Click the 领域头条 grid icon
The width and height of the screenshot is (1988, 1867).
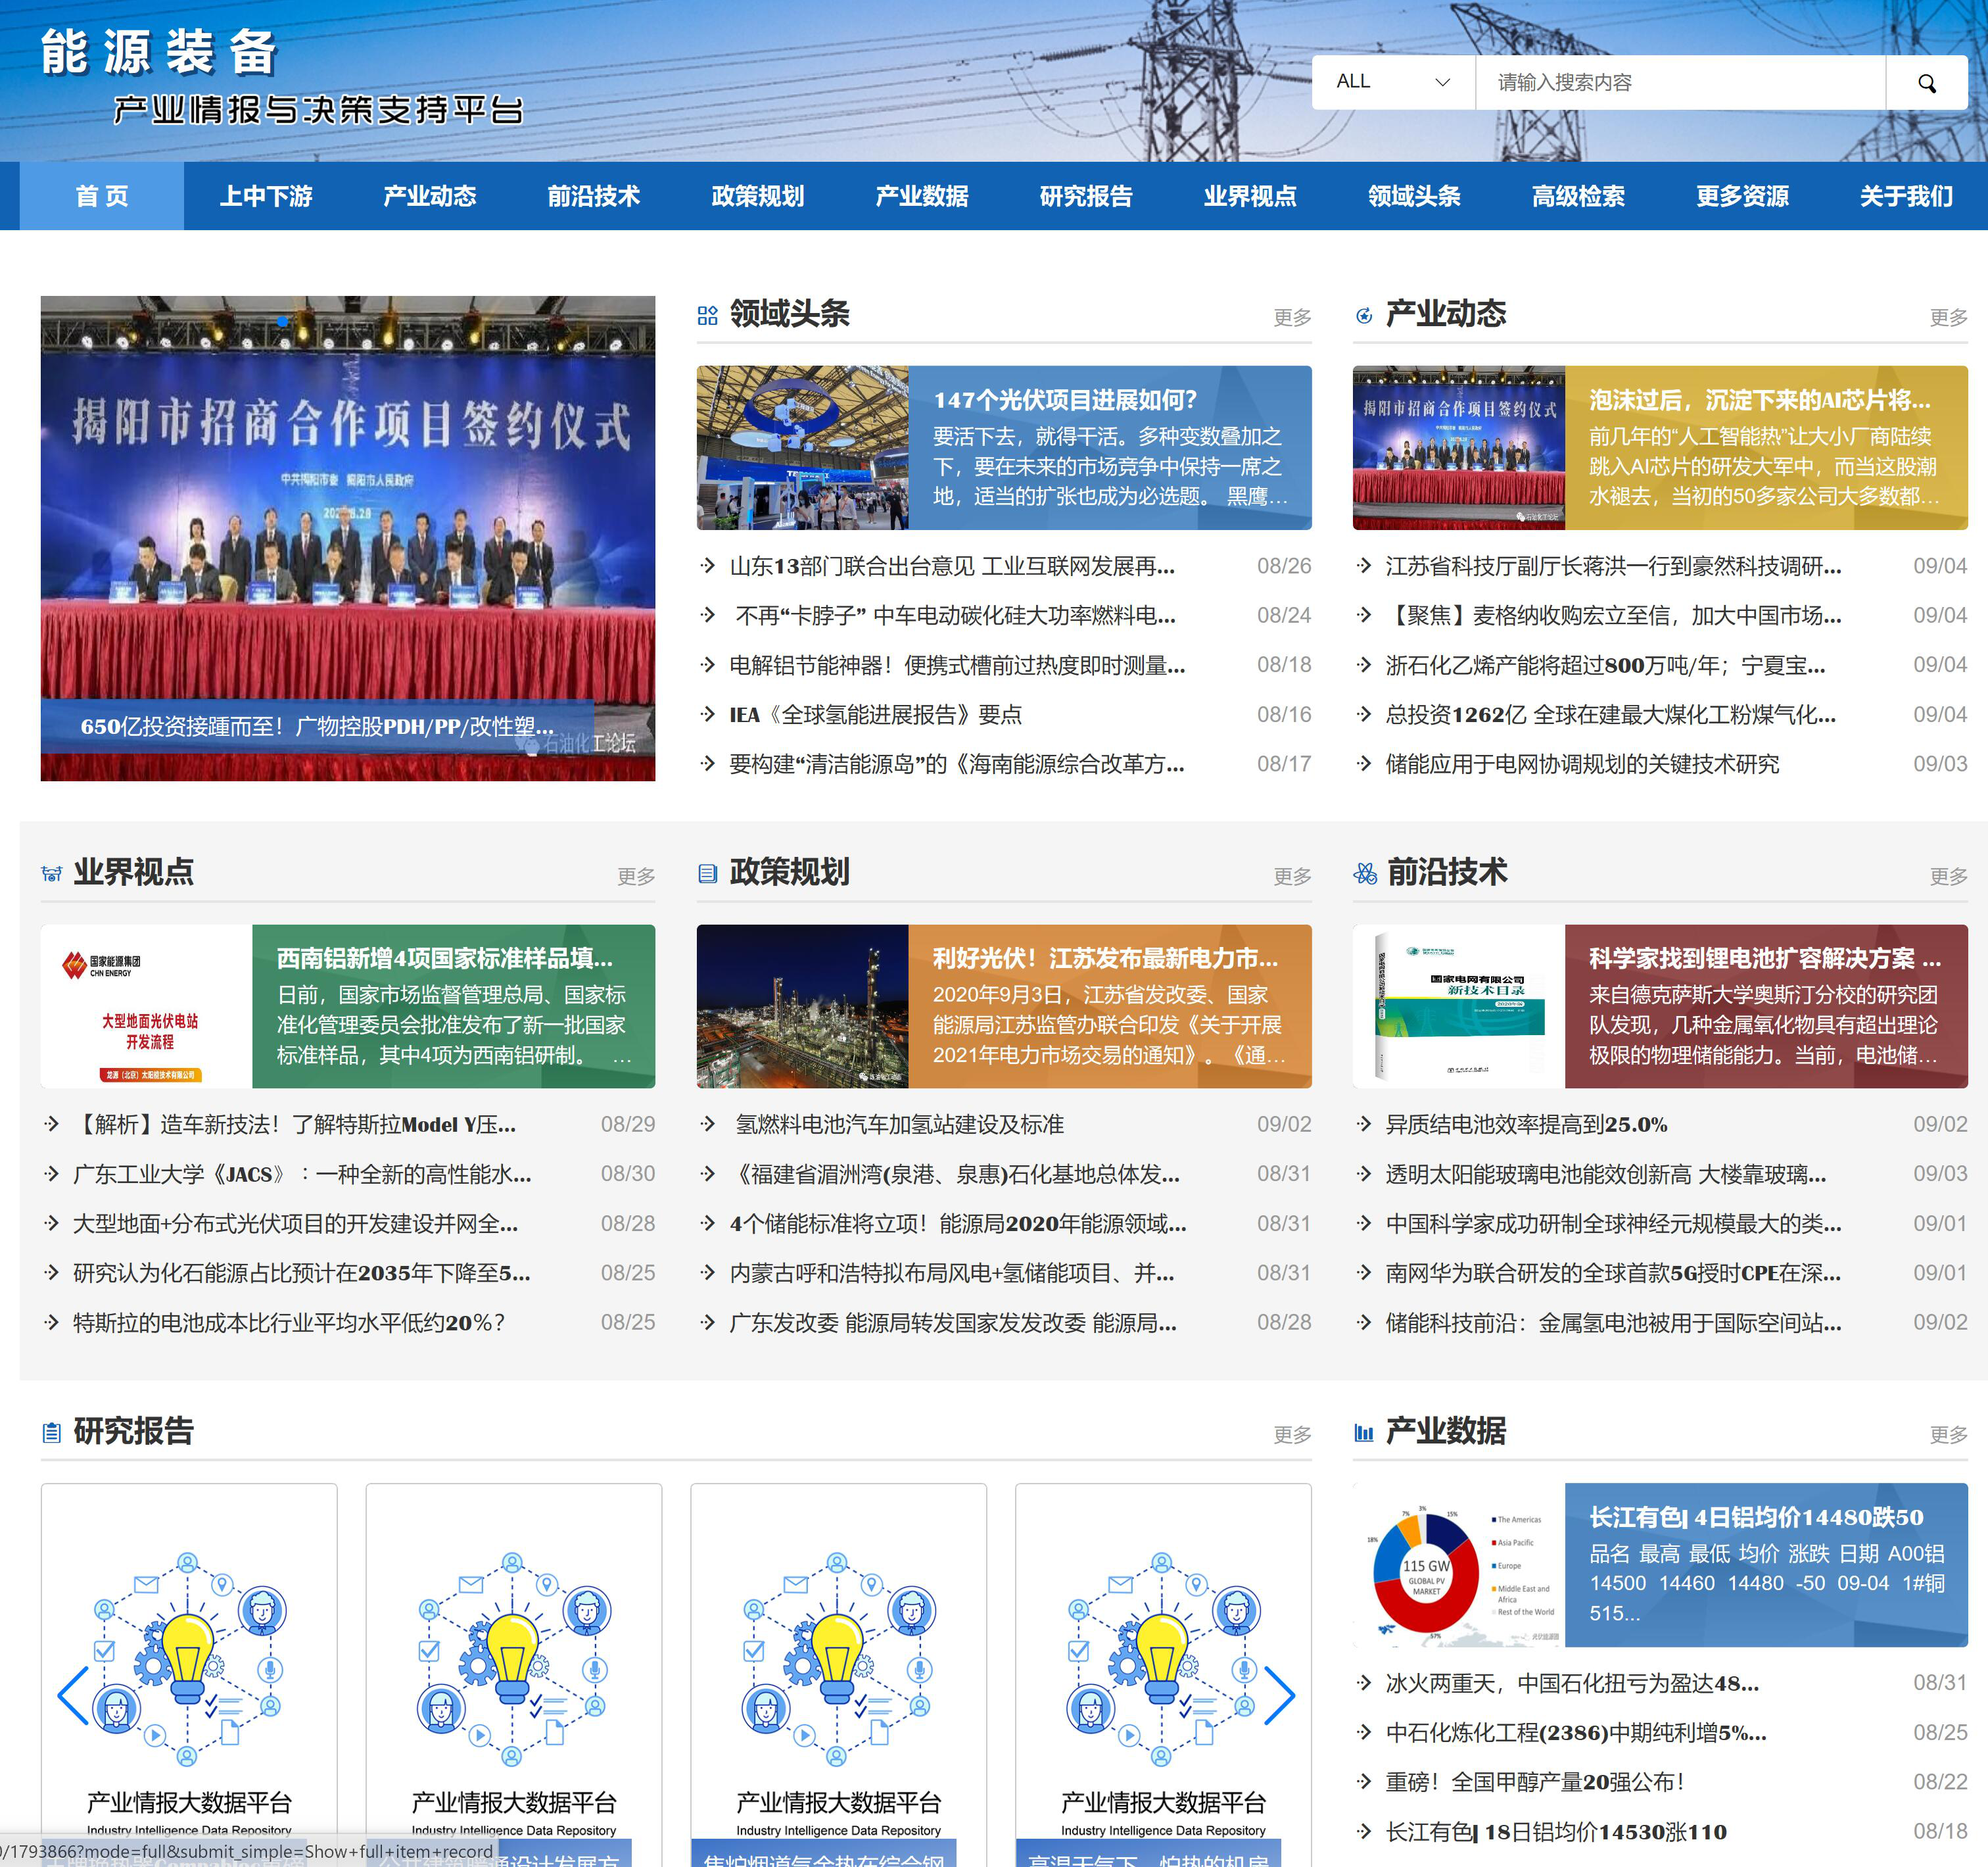[x=707, y=316]
